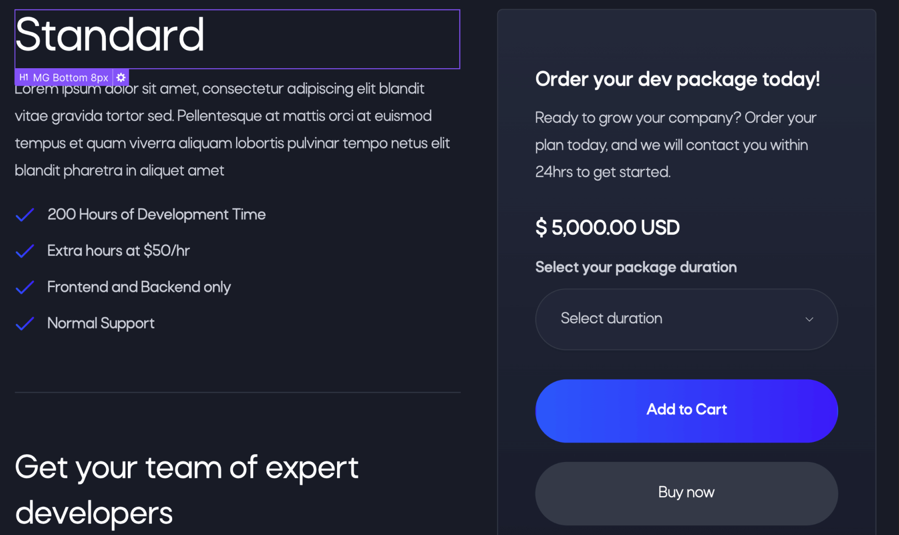
Task: Click the chevron inside the duration selector
Action: [809, 319]
